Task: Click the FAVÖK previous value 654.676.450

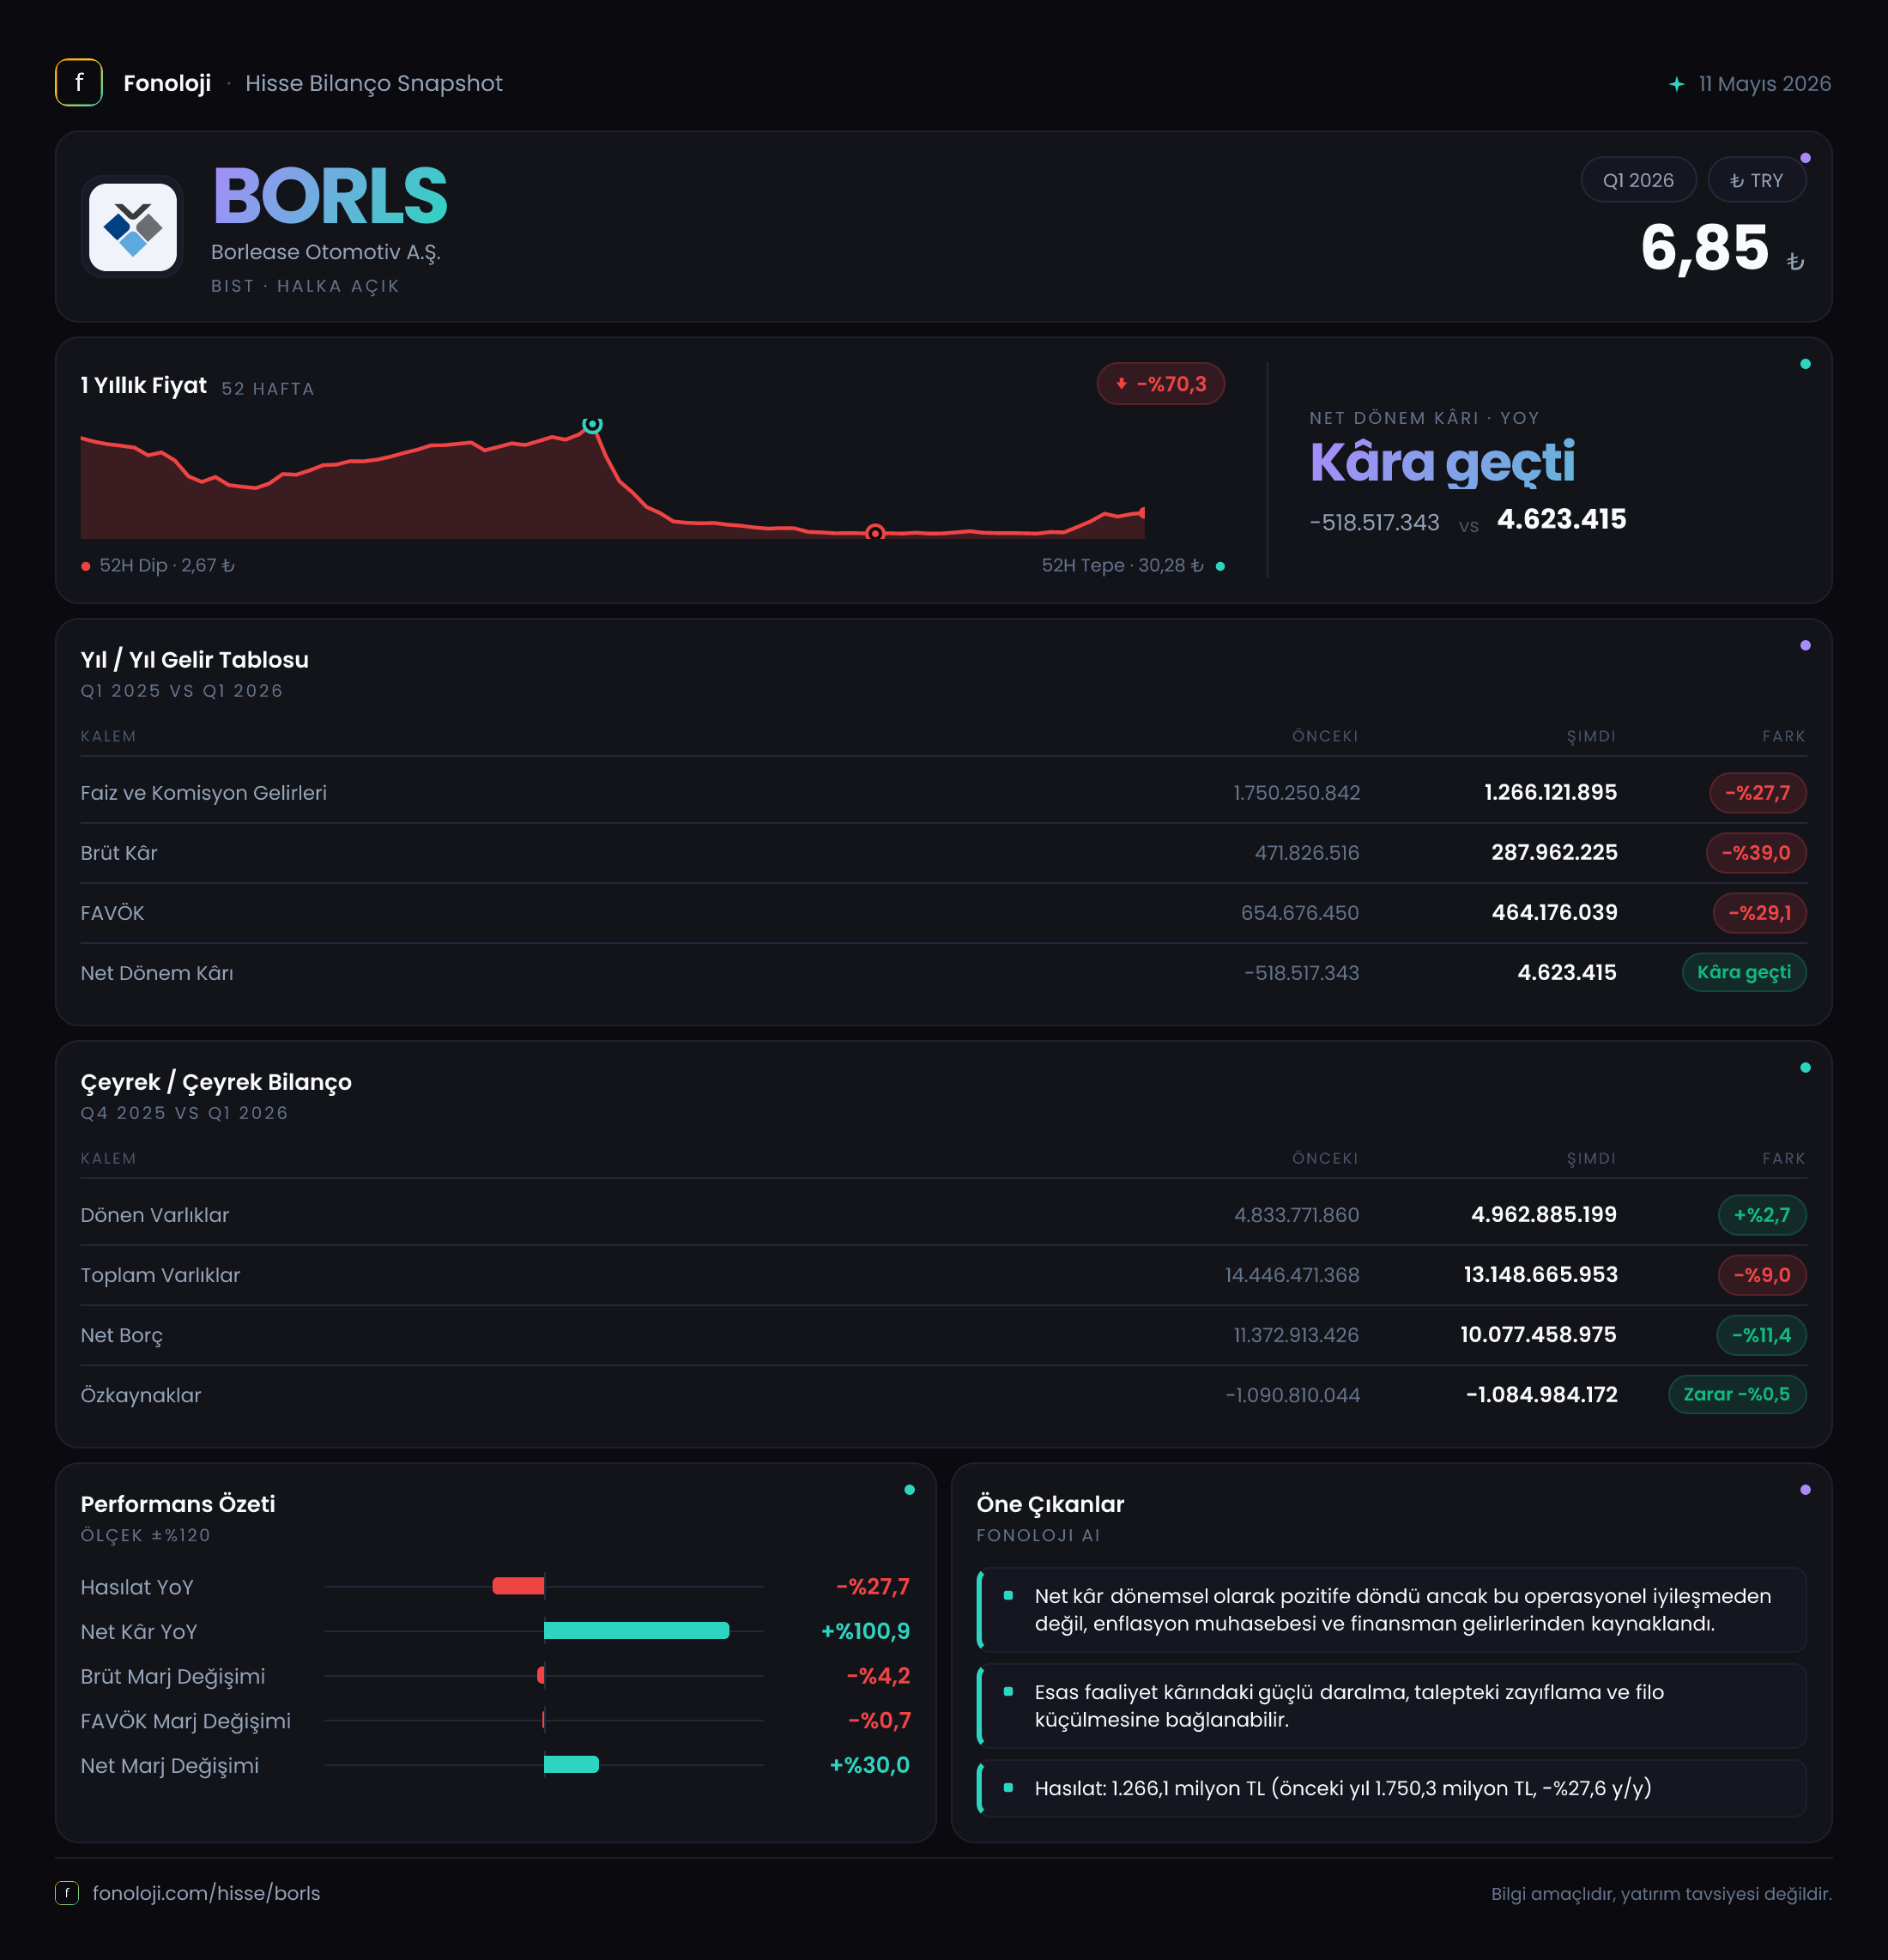Action: click(1300, 913)
